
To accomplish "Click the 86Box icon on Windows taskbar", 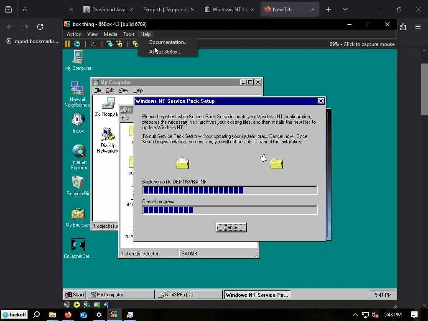I will click(114, 314).
